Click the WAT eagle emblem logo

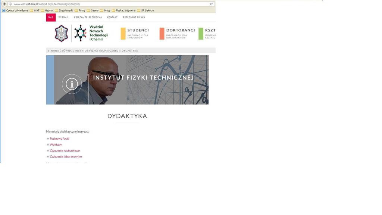(62, 33)
